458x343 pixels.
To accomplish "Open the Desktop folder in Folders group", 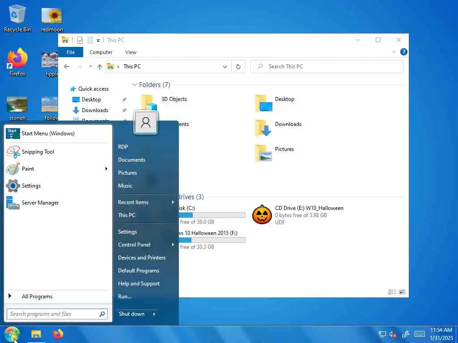I will [x=275, y=103].
